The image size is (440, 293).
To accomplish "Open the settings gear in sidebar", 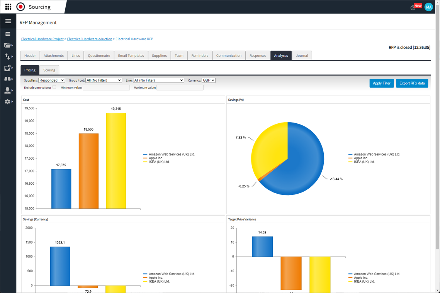I will [7, 102].
